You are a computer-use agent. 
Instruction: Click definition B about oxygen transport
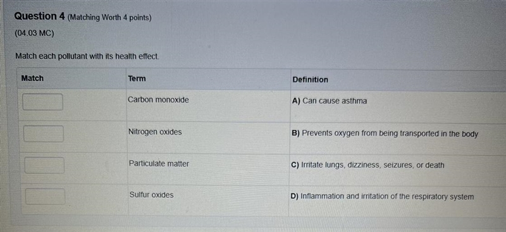pos(385,133)
